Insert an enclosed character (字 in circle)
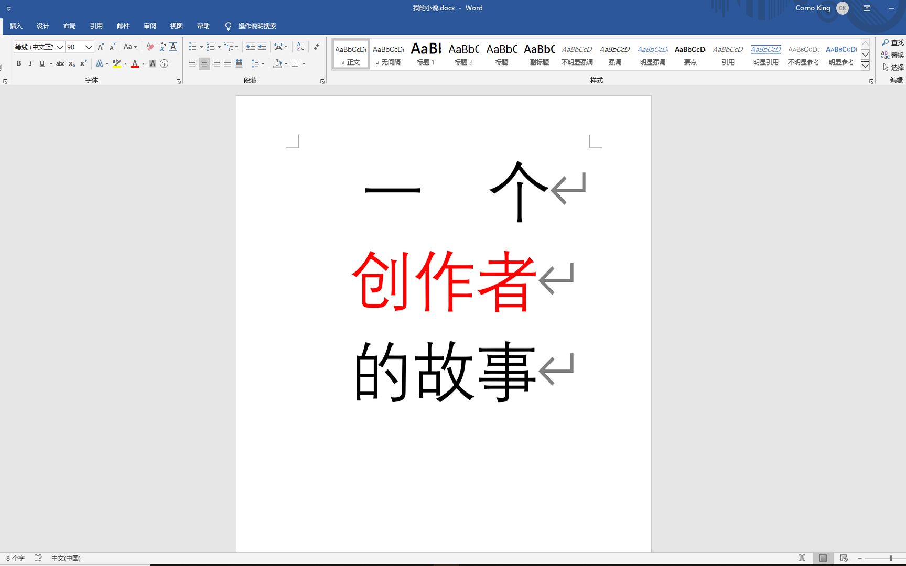The image size is (906, 566). (164, 63)
